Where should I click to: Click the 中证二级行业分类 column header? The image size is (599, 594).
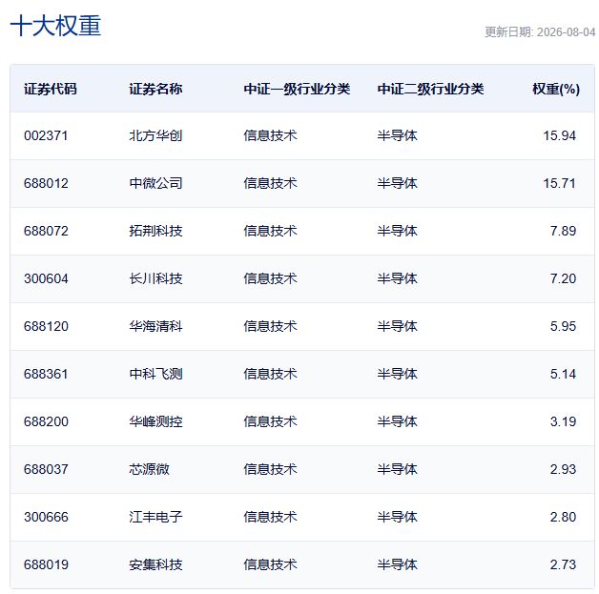tap(430, 89)
